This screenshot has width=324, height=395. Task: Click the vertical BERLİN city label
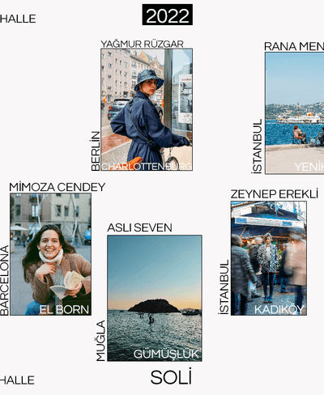tap(96, 151)
